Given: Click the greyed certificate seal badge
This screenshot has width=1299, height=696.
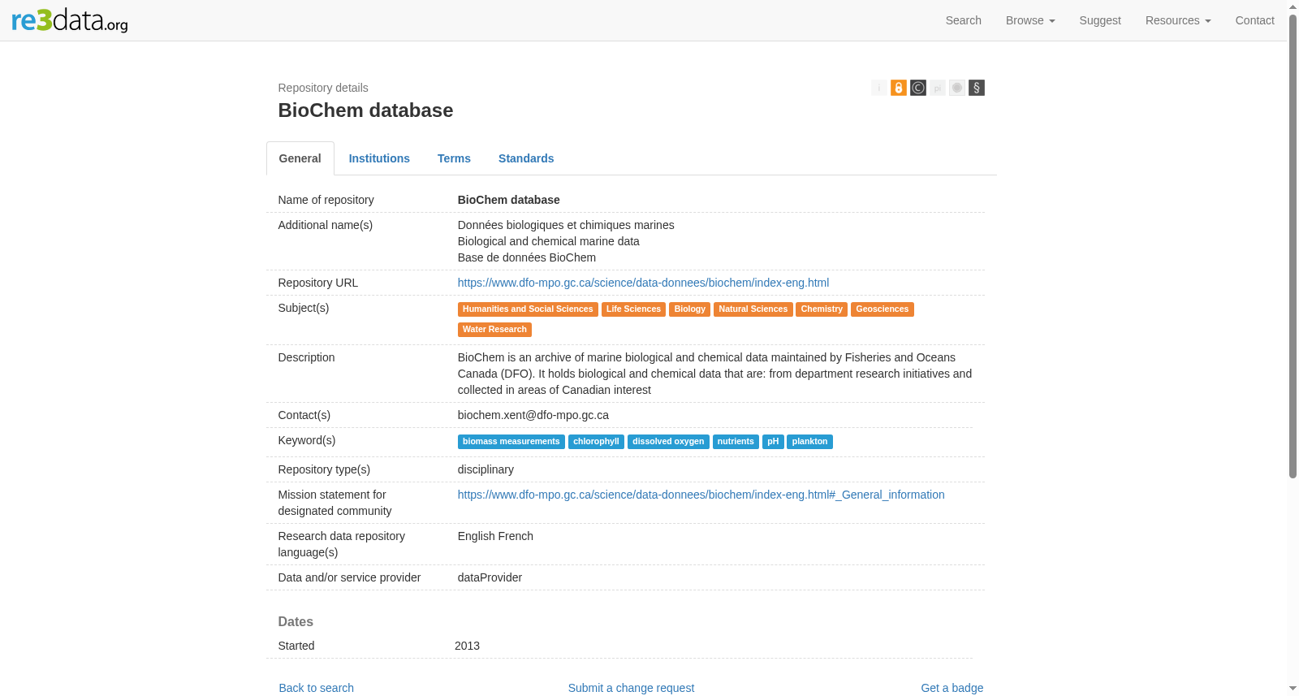Looking at the screenshot, I should pos(957,88).
